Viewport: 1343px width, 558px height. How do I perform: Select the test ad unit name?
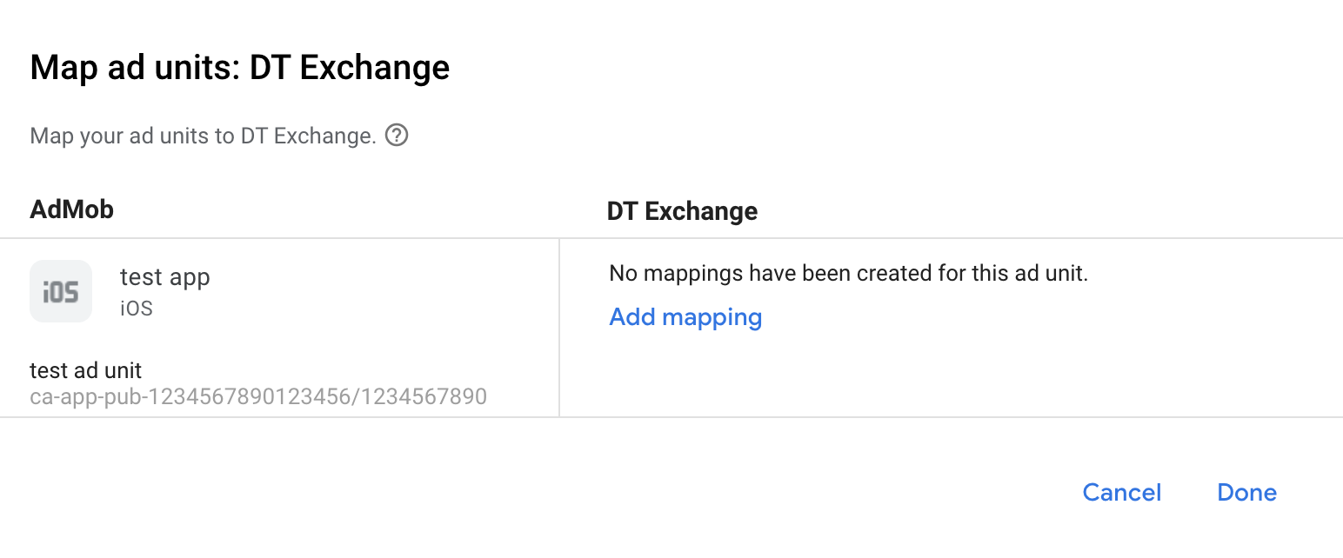tap(85, 370)
